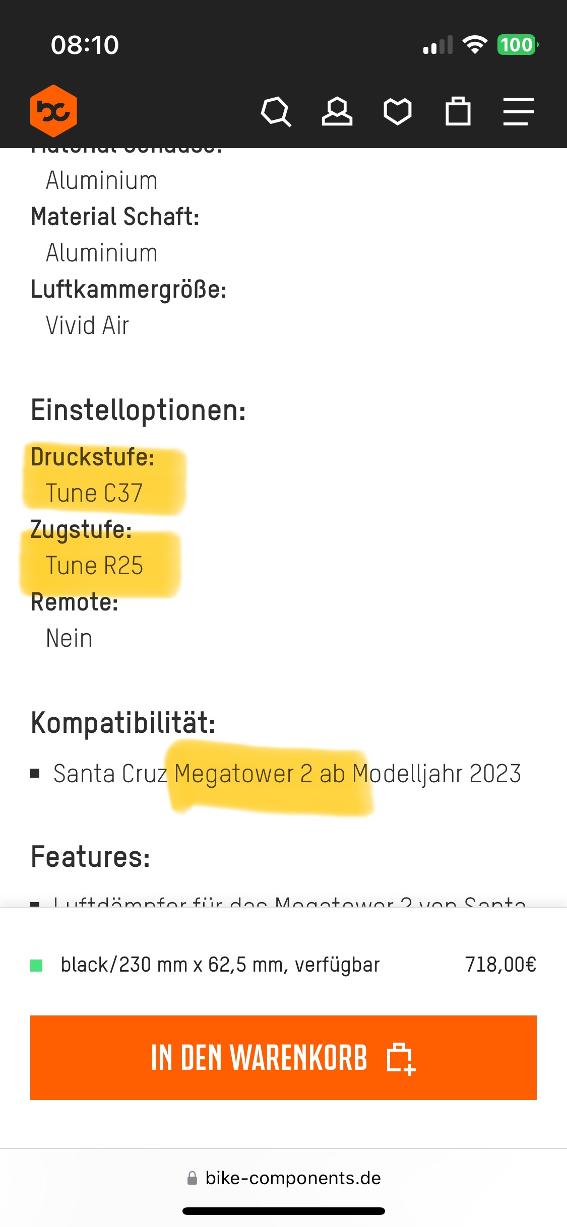Tap the 08:10 clock in status bar
Viewport: 567px width, 1227px height.
coord(85,45)
